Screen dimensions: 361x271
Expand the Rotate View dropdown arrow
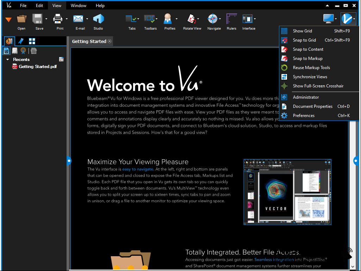coord(198,19)
